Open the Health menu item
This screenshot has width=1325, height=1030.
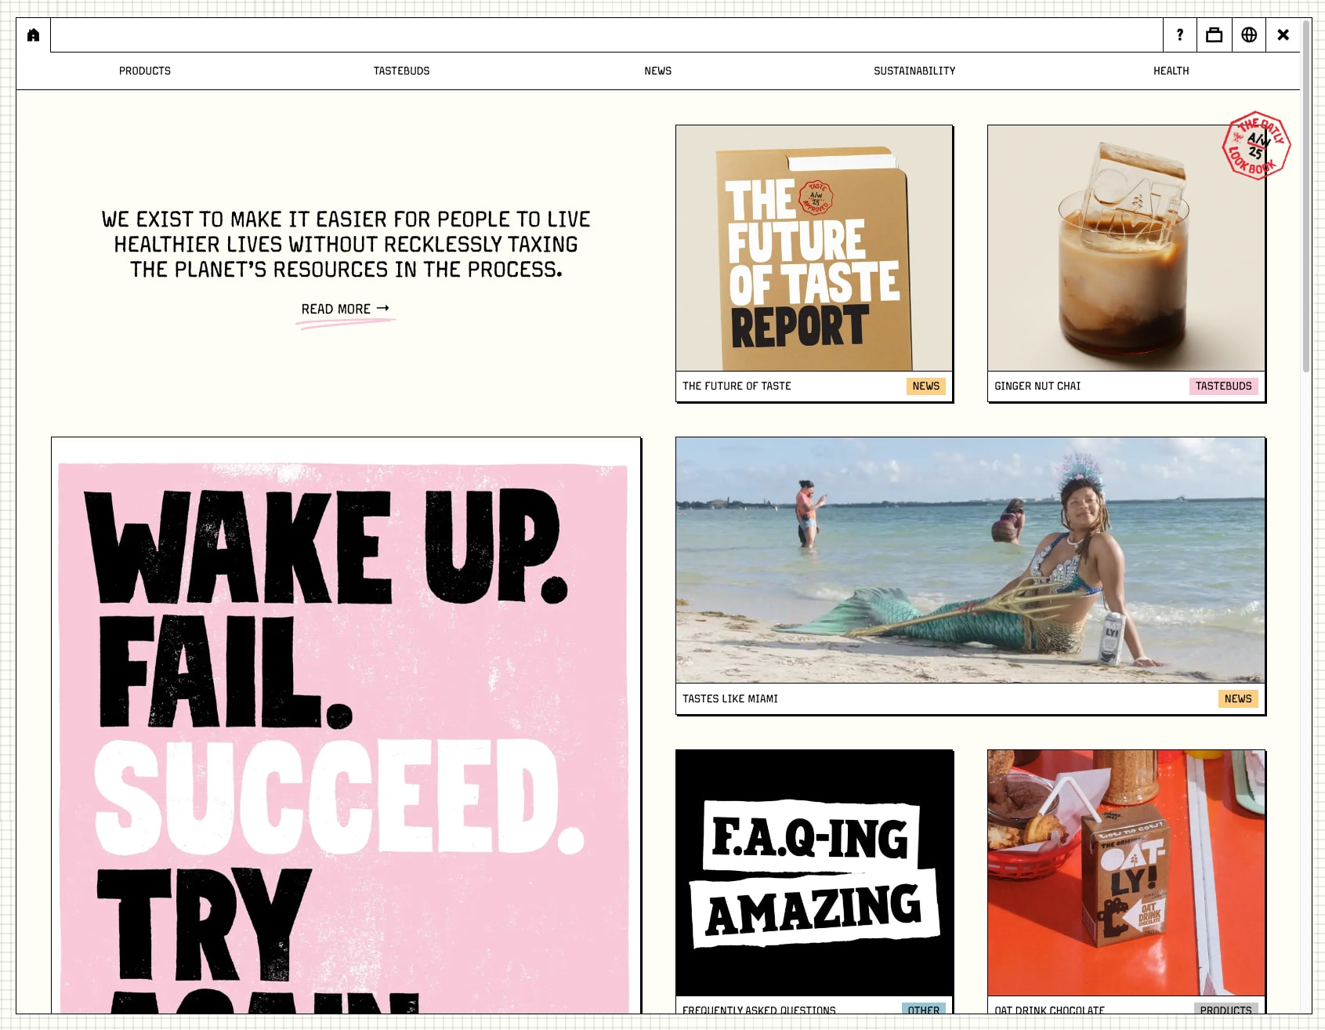pyautogui.click(x=1171, y=71)
